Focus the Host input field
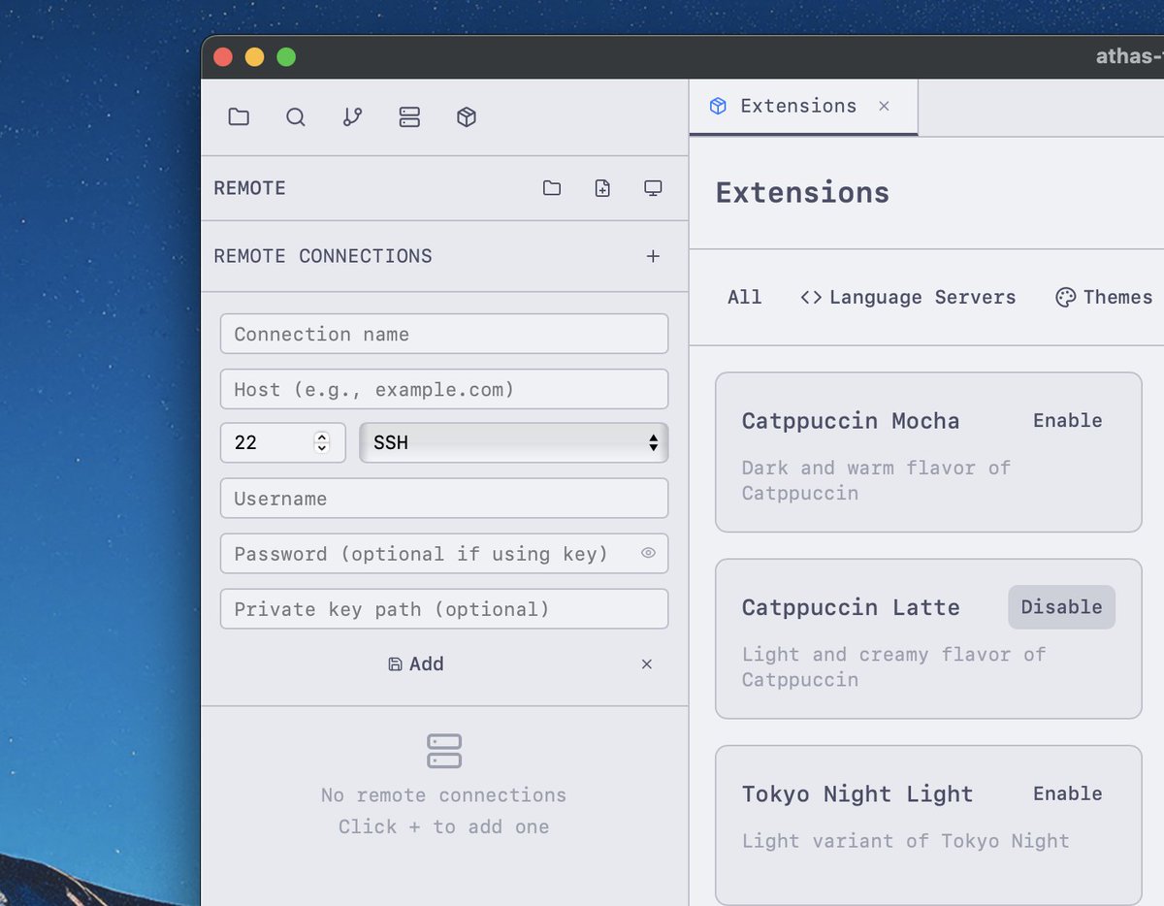Image resolution: width=1164 pixels, height=906 pixels. (x=444, y=389)
